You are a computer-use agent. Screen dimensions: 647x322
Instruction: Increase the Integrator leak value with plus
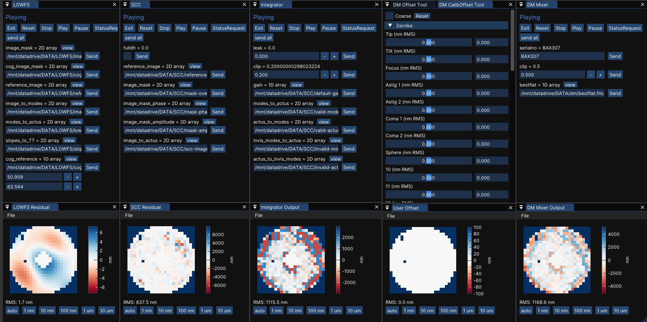point(334,56)
